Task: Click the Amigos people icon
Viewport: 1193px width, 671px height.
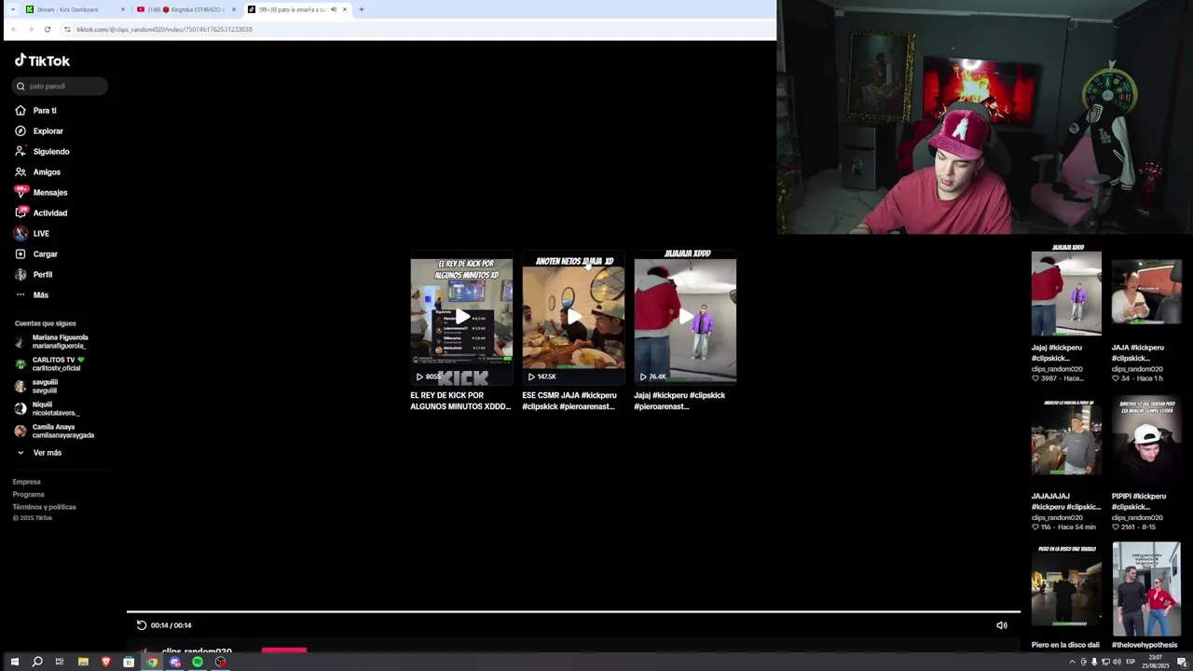Action: pos(21,171)
